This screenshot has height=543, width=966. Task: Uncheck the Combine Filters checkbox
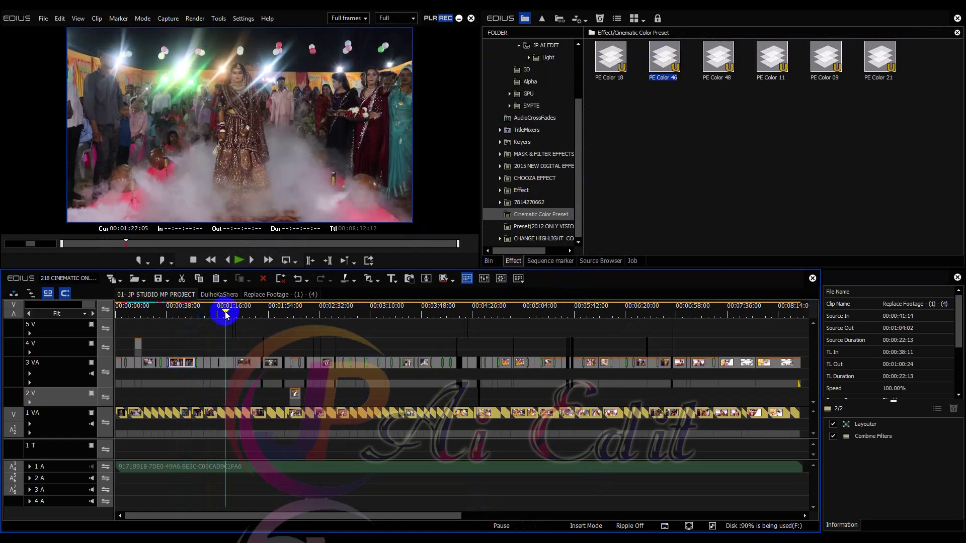tap(833, 436)
